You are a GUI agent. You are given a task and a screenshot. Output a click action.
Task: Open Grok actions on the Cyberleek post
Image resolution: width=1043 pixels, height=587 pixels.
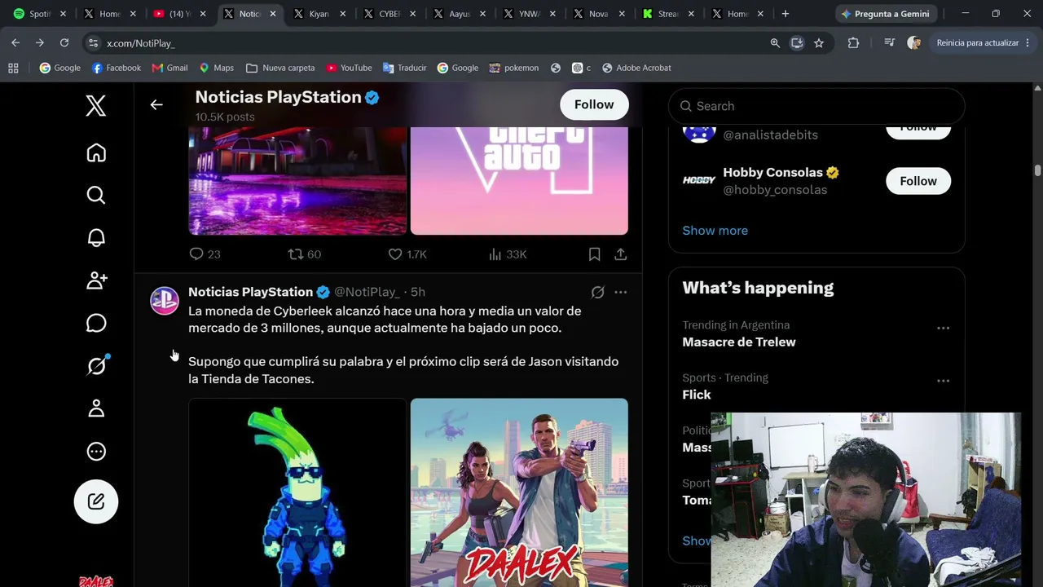[597, 292]
